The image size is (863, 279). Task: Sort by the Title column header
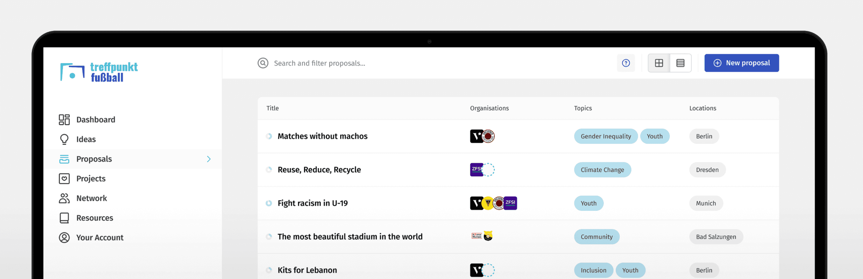pyautogui.click(x=272, y=108)
